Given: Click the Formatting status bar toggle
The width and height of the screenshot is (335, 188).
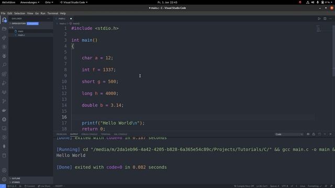Looking at the screenshot, I should click(x=314, y=186).
